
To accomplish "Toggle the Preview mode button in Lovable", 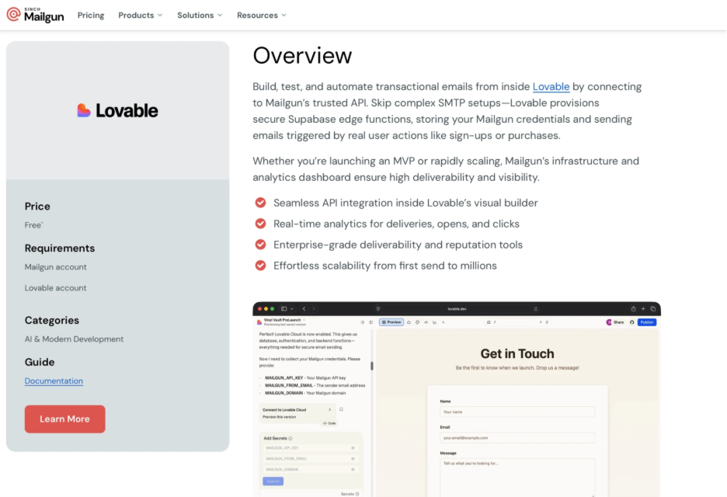I will coord(391,321).
